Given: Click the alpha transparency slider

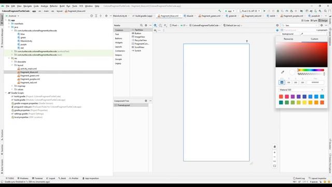Looking at the screenshot, I should (x=311, y=74).
